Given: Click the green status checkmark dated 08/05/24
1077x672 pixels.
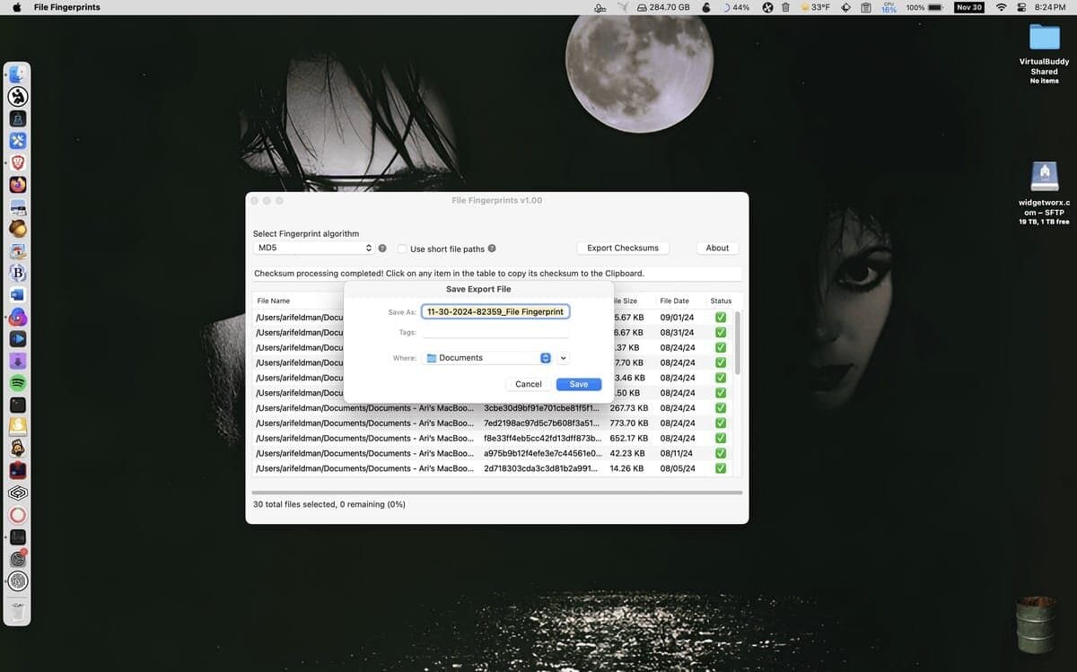Looking at the screenshot, I should click(721, 468).
